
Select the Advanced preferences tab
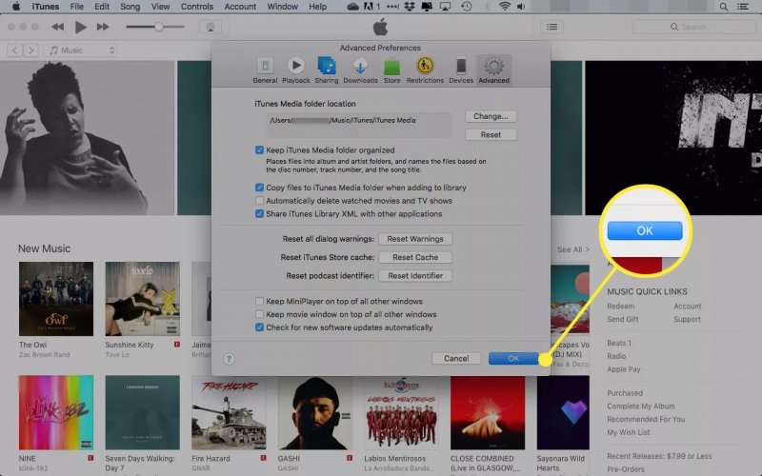[493, 70]
